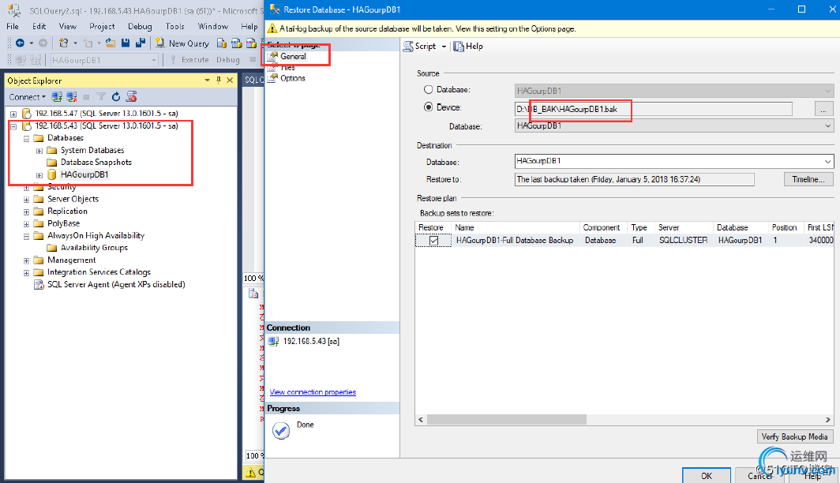Click the connection server icon for 192.168.5.43

click(x=273, y=341)
